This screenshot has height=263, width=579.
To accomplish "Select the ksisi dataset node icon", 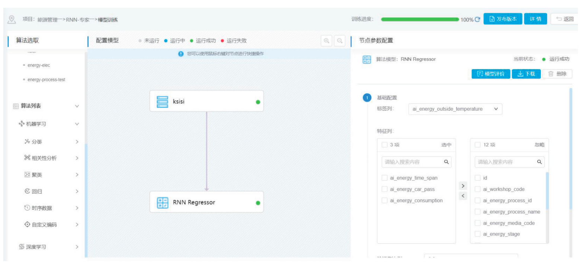I will (162, 102).
